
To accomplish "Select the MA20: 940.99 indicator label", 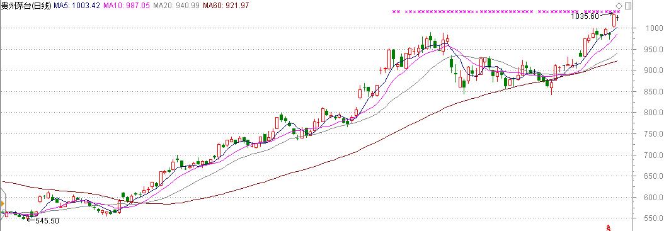I will point(176,6).
